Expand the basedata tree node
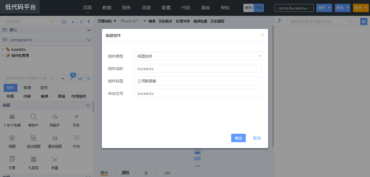This screenshot has height=177, width=370. click(3, 50)
